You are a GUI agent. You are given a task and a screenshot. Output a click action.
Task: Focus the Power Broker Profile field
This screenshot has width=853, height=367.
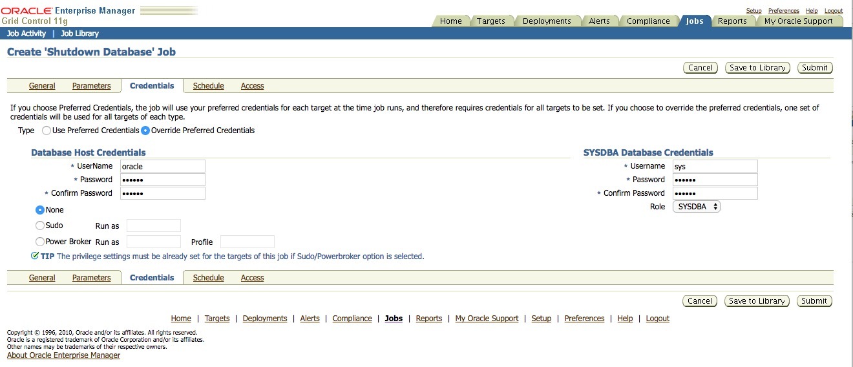pyautogui.click(x=247, y=242)
